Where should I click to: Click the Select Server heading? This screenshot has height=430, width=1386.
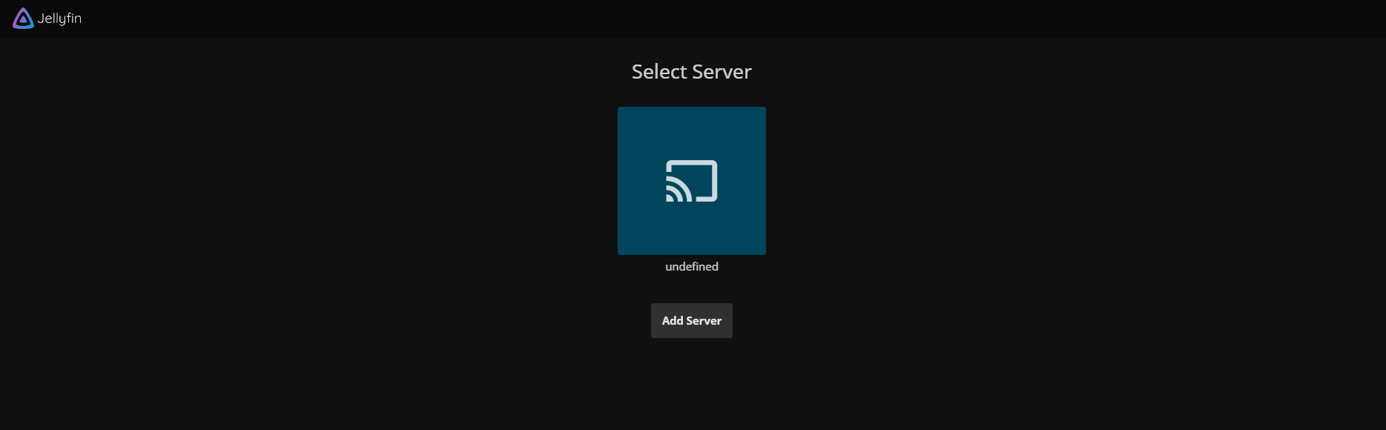coord(691,72)
